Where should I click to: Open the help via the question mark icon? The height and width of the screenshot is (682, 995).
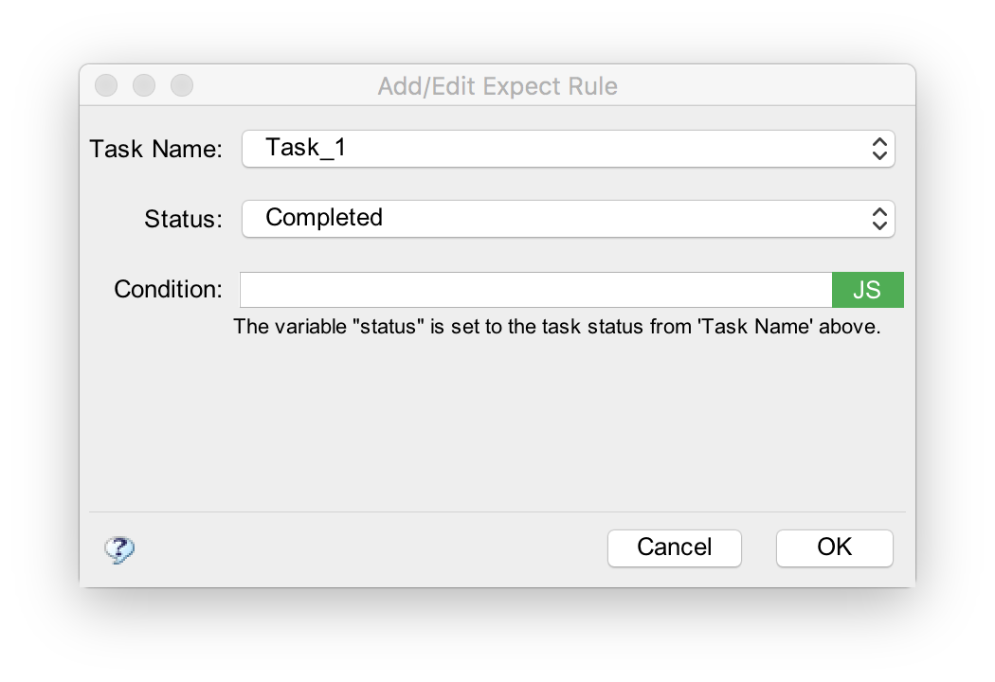tap(118, 549)
